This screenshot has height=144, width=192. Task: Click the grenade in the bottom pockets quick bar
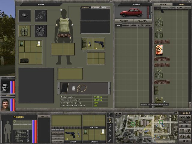coord(85,132)
